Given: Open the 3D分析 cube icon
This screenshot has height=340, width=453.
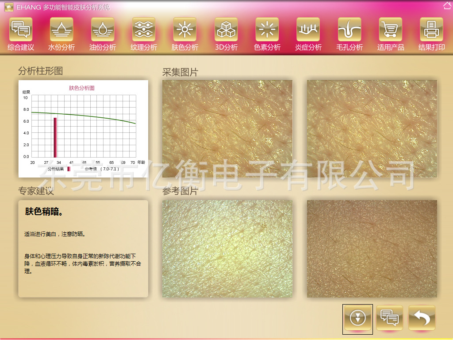Looking at the screenshot, I should pyautogui.click(x=226, y=30).
